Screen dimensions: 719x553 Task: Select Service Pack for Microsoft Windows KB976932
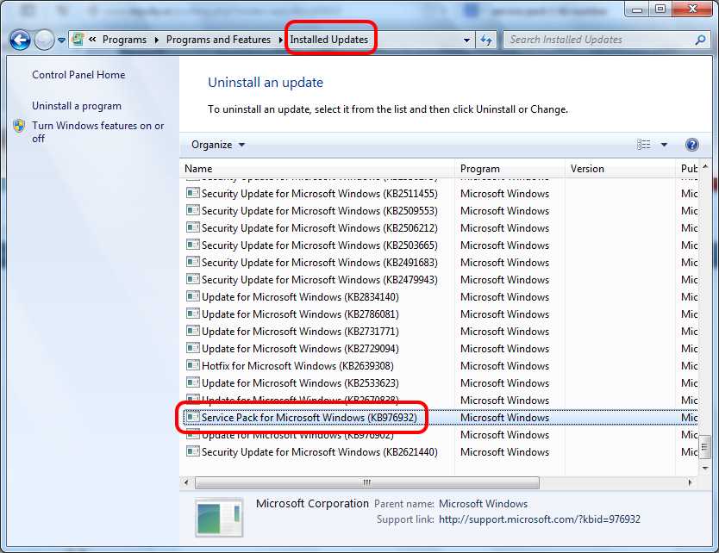click(x=441, y=418)
